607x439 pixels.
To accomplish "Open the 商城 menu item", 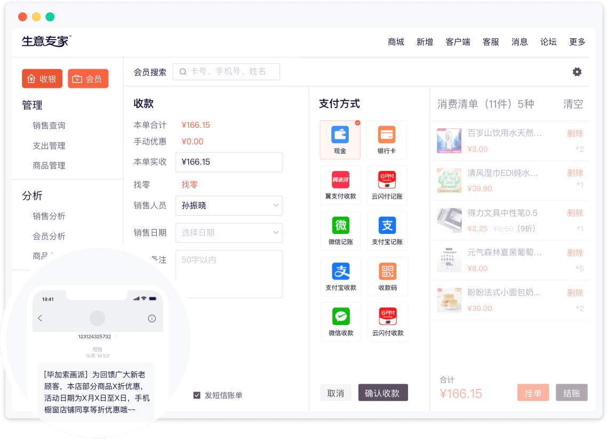I will coord(396,42).
